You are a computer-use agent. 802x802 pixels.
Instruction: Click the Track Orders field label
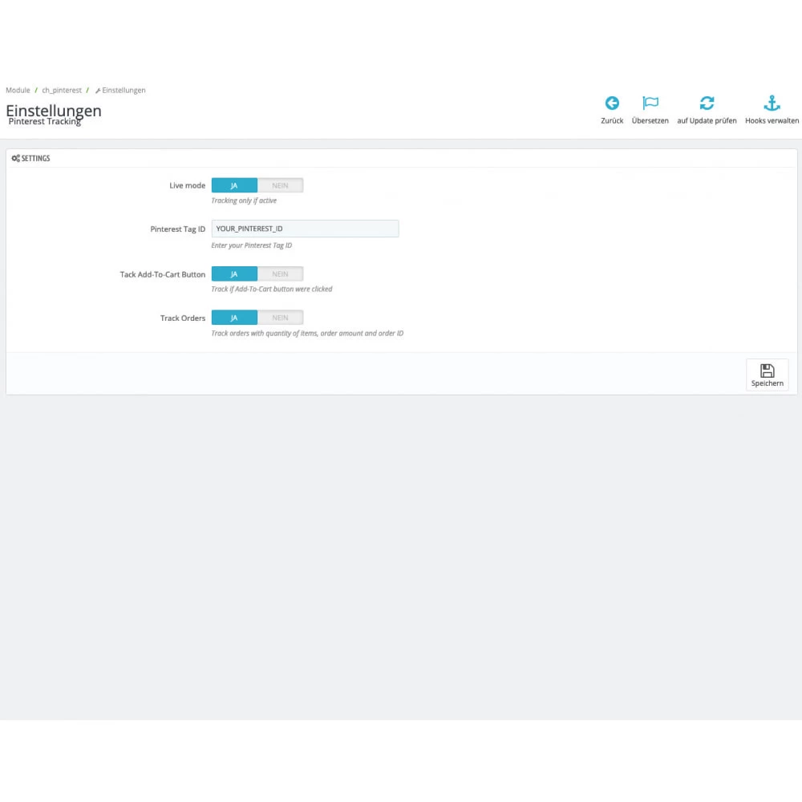click(x=182, y=318)
